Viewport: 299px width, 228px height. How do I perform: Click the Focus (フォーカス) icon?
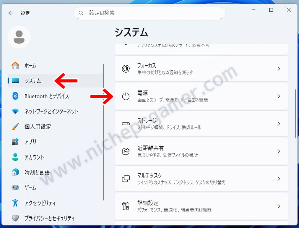click(126, 69)
